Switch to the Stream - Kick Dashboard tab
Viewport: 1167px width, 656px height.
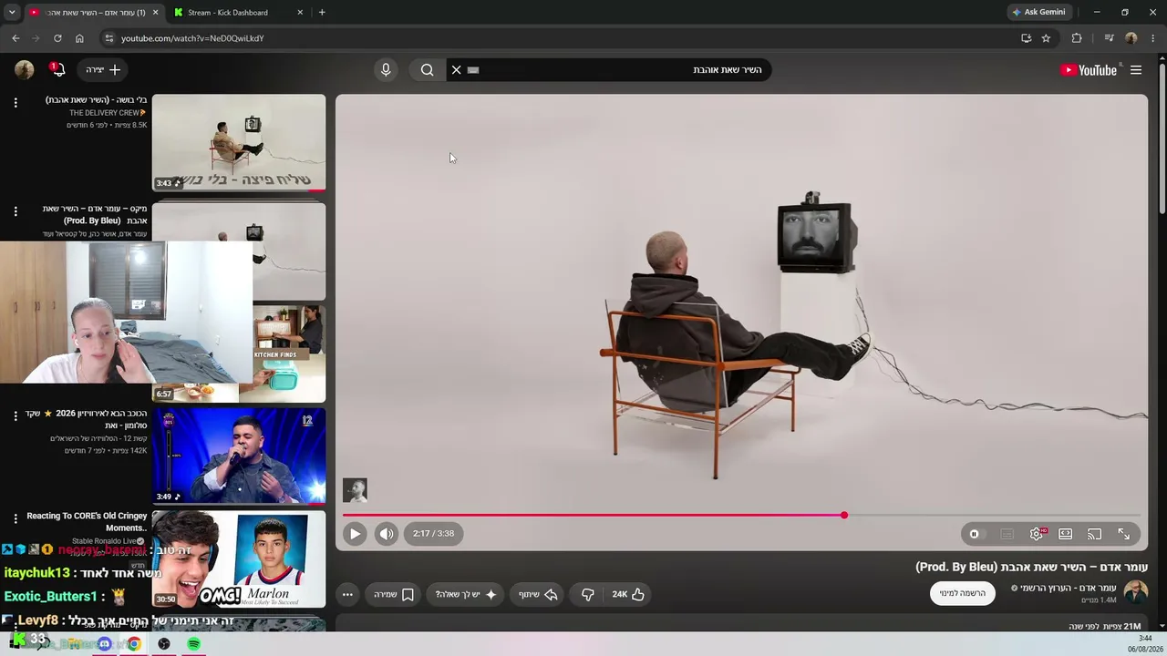pyautogui.click(x=228, y=13)
